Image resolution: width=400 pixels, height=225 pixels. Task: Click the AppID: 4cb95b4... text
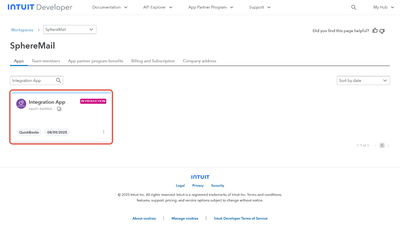(42, 109)
